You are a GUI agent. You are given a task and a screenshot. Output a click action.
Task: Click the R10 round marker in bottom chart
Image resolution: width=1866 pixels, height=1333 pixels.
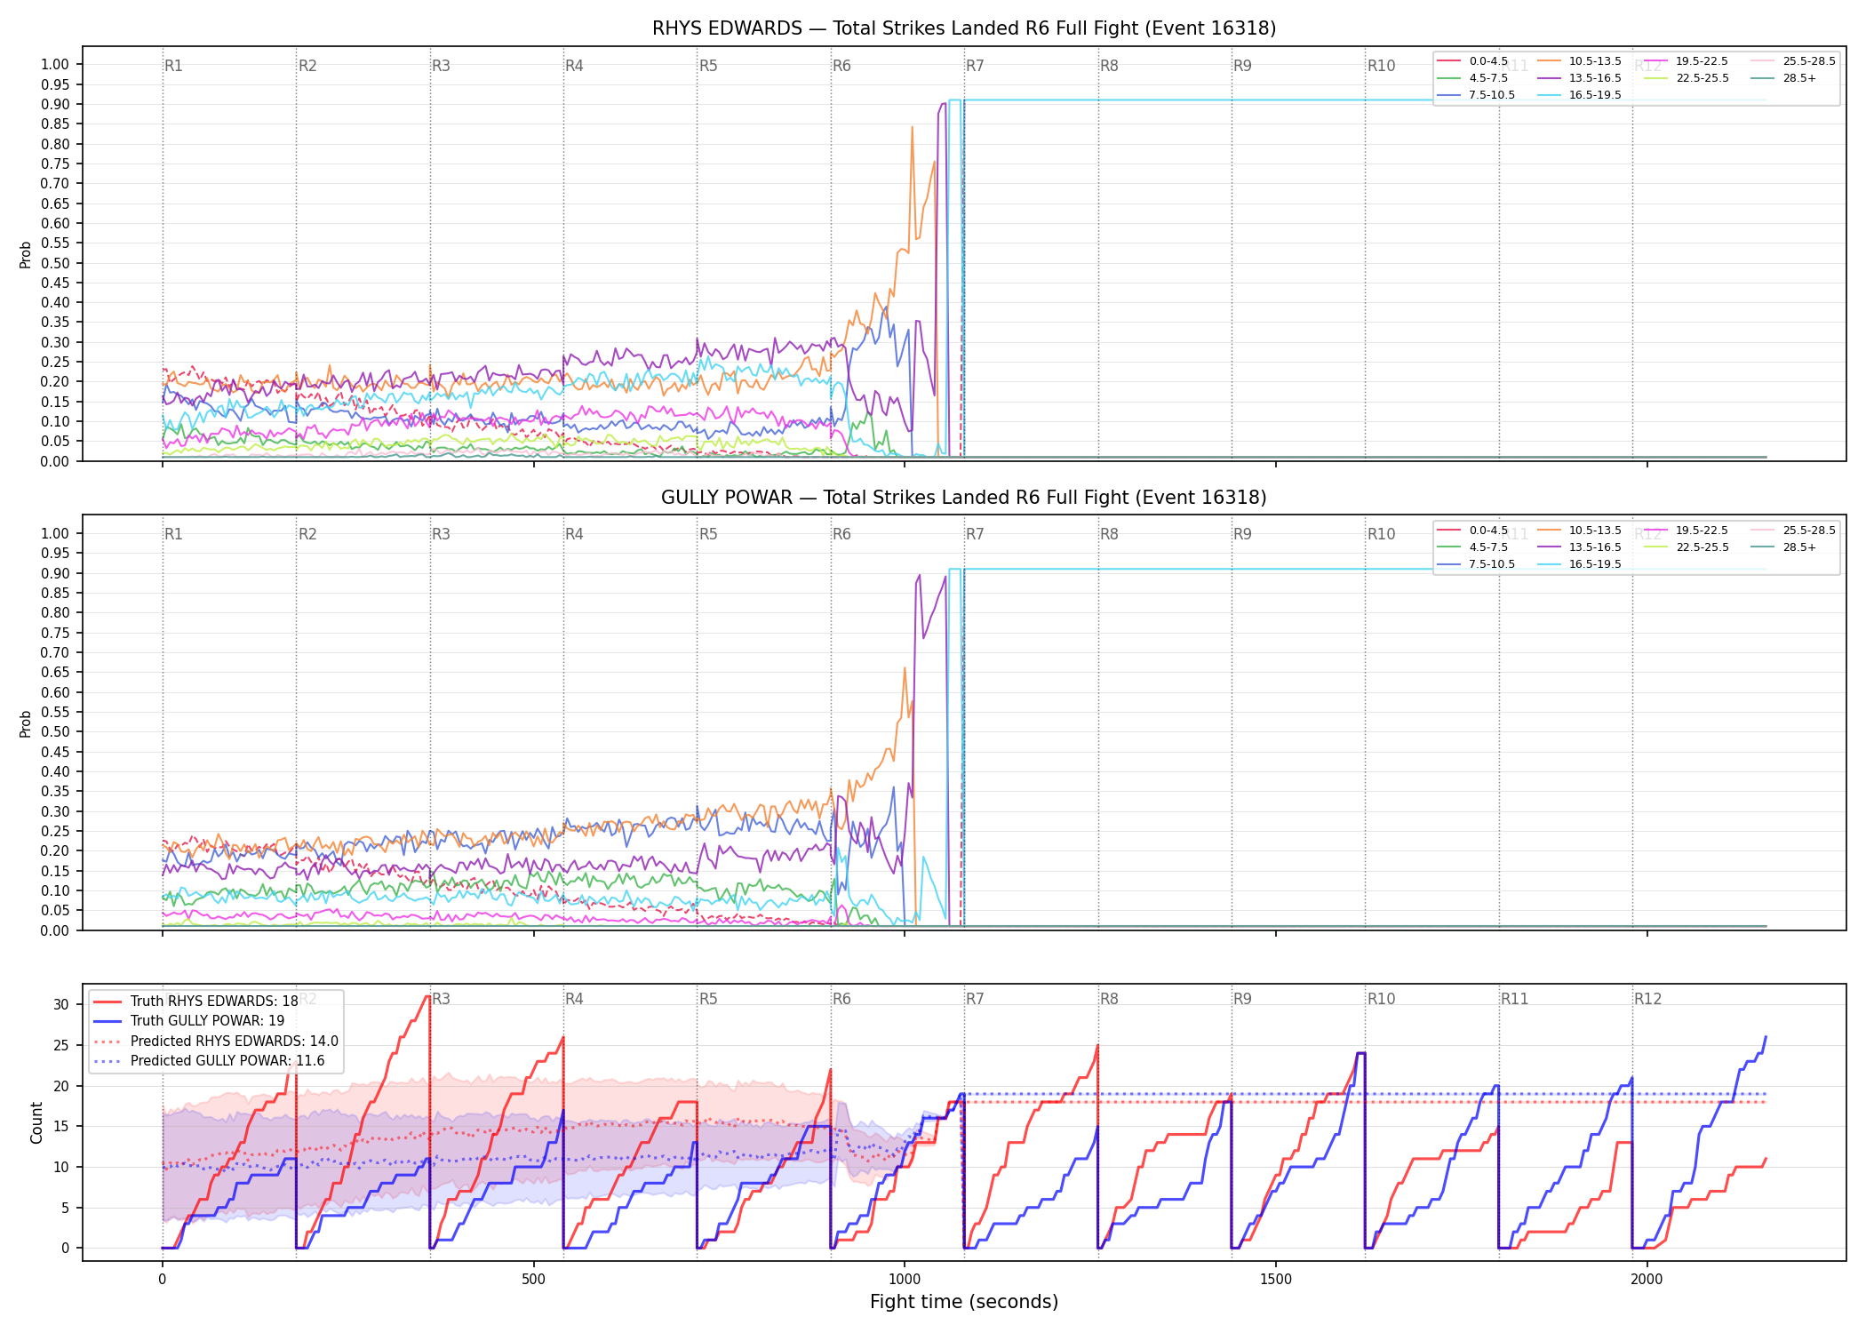click(x=1381, y=999)
